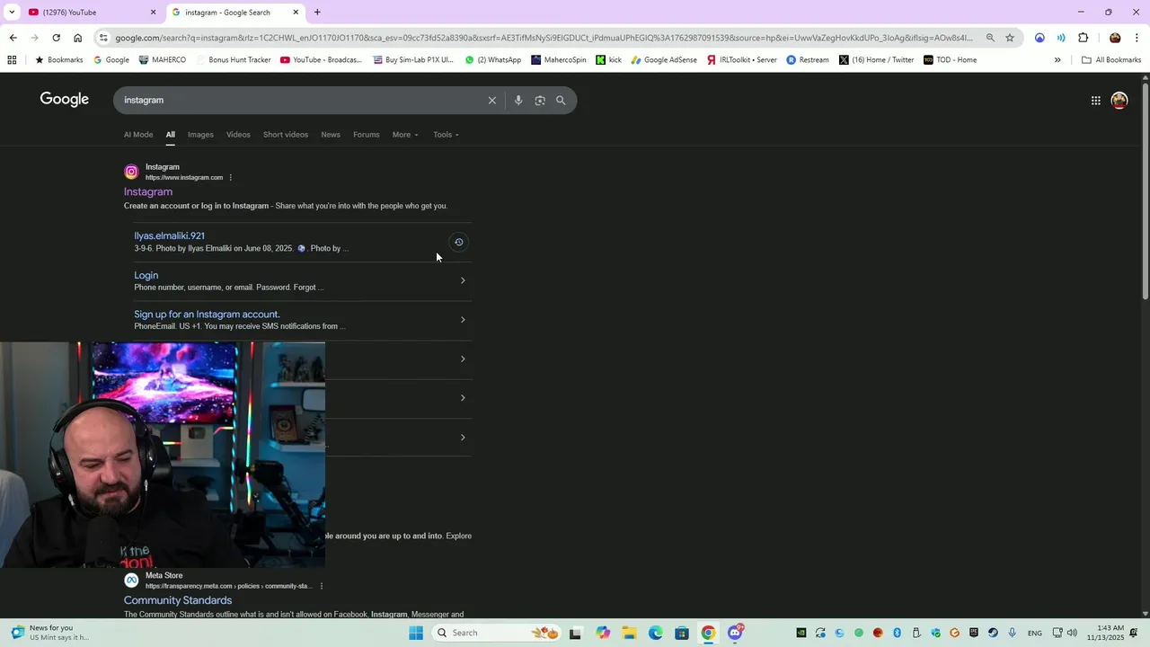Switch to the News results tab

tap(331, 135)
